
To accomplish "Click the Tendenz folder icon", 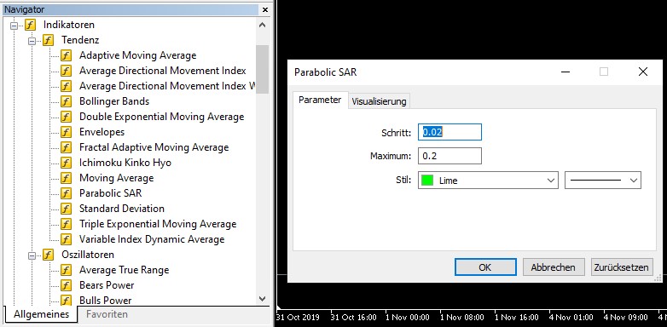I will (x=48, y=40).
